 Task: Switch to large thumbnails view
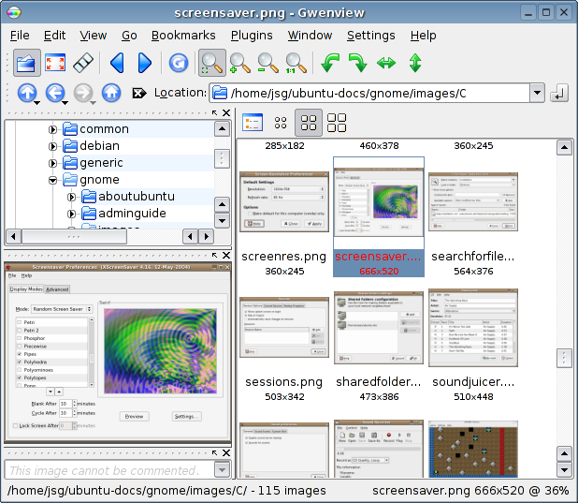click(x=337, y=123)
